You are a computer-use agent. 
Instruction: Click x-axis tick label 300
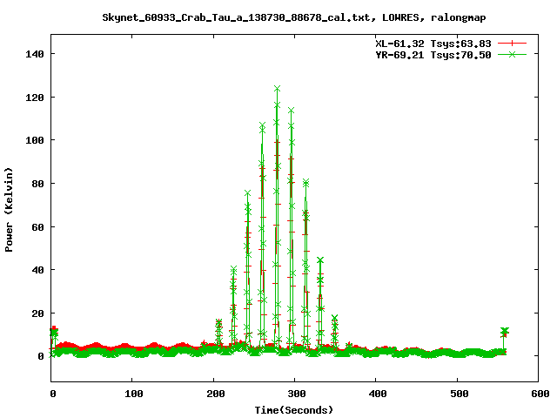(297, 394)
